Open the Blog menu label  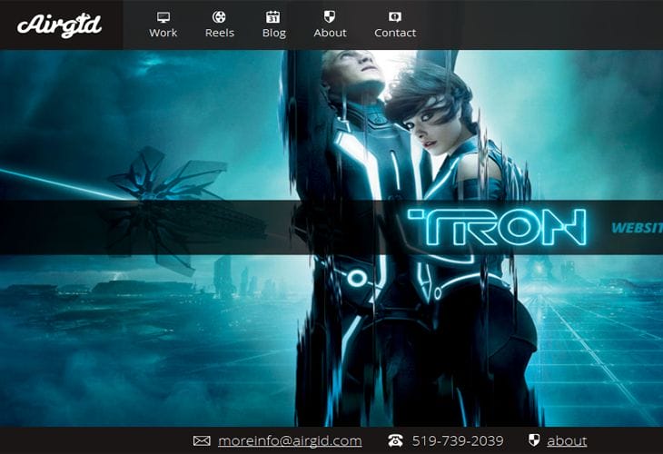click(x=273, y=33)
